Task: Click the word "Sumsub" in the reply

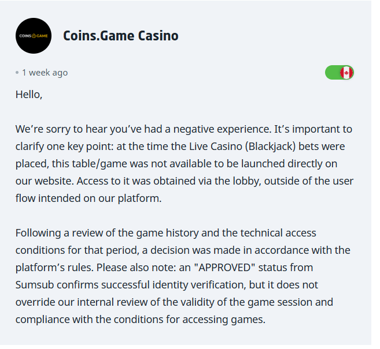Action: pos(34,285)
